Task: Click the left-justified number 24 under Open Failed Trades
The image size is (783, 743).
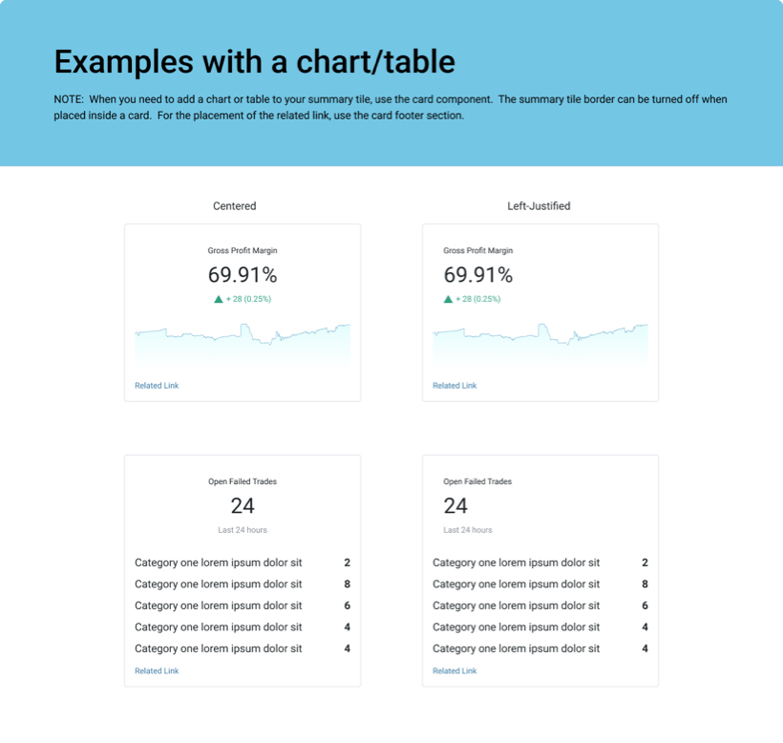Action: [455, 506]
